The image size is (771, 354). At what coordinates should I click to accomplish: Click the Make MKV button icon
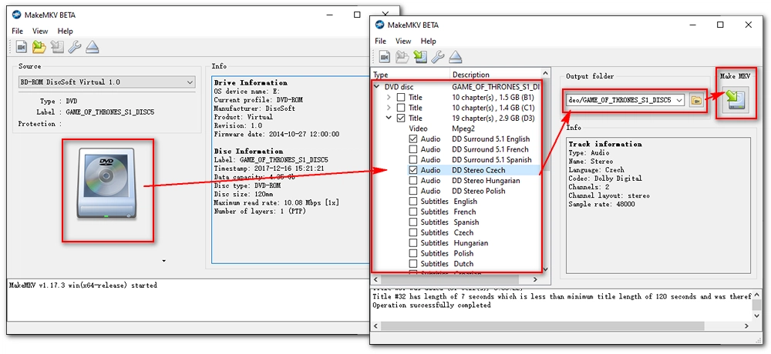(x=736, y=100)
